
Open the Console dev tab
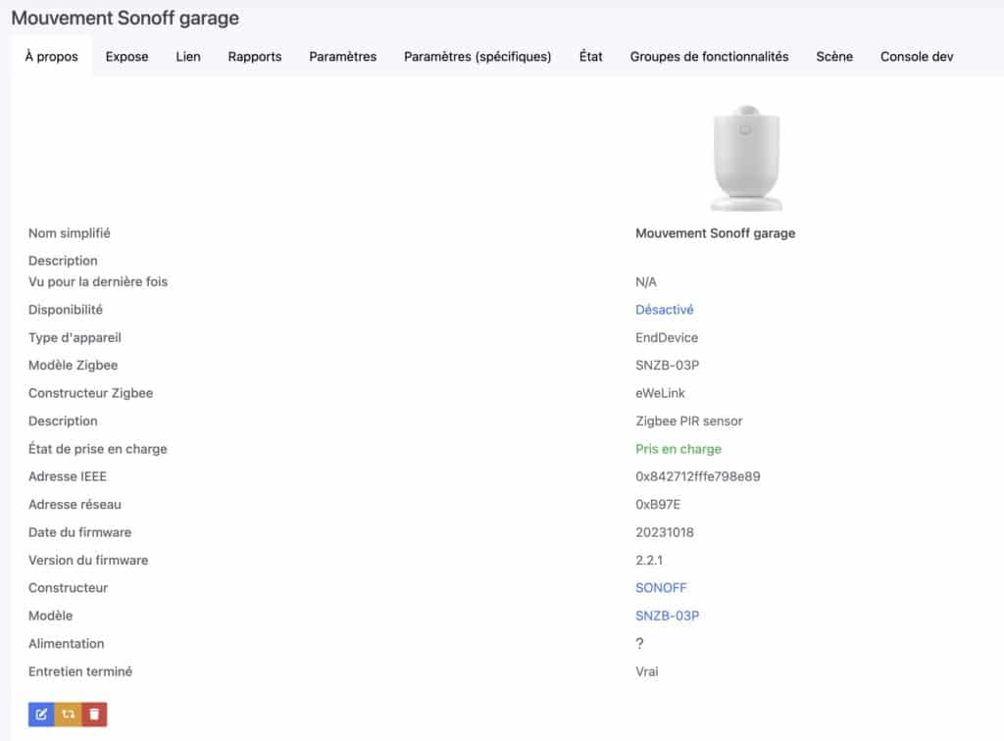click(x=916, y=57)
